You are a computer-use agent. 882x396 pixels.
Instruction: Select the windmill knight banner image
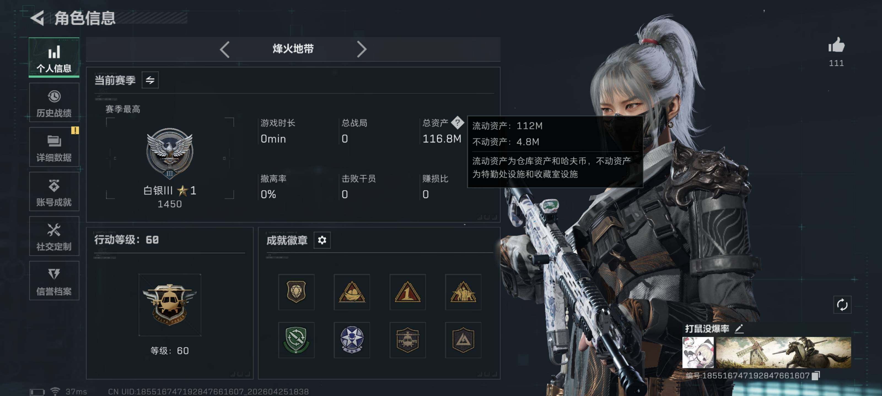point(784,353)
